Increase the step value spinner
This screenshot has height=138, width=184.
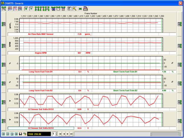pyautogui.click(x=56, y=133)
